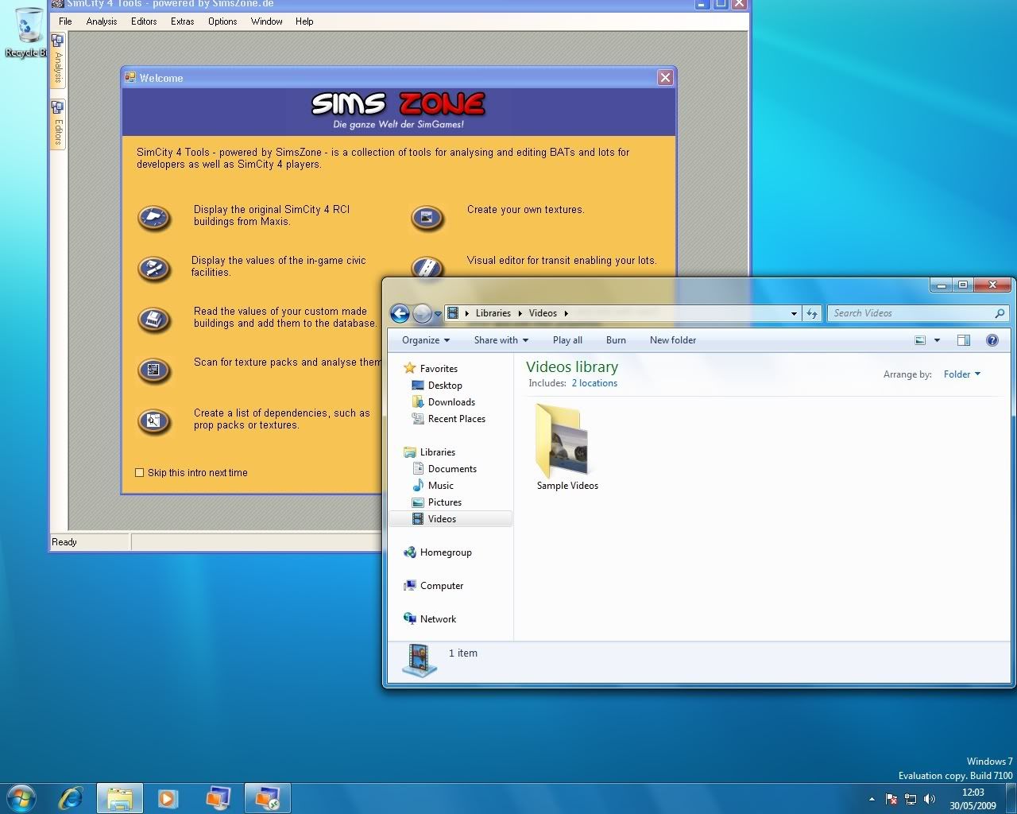Image resolution: width=1017 pixels, height=814 pixels.
Task: Click the create your own textures icon
Action: pos(427,217)
